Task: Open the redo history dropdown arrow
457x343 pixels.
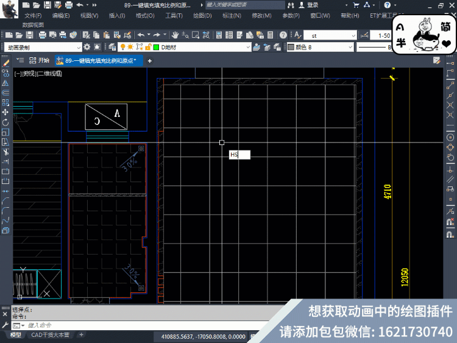Action: (165, 35)
